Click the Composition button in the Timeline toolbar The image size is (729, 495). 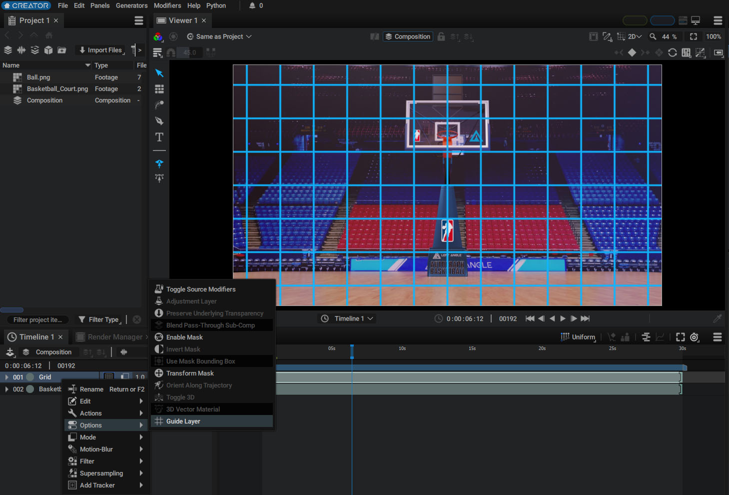coord(48,352)
